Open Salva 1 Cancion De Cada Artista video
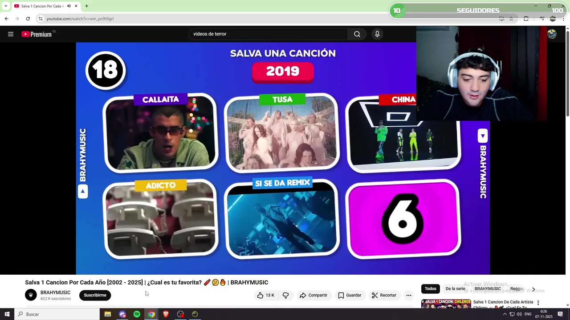This screenshot has width=570, height=320. coord(503,304)
